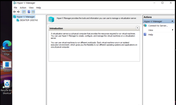Close the Hyper-V Manager window
Image resolution: width=176 pixels, height=105 pixels.
[170, 3]
